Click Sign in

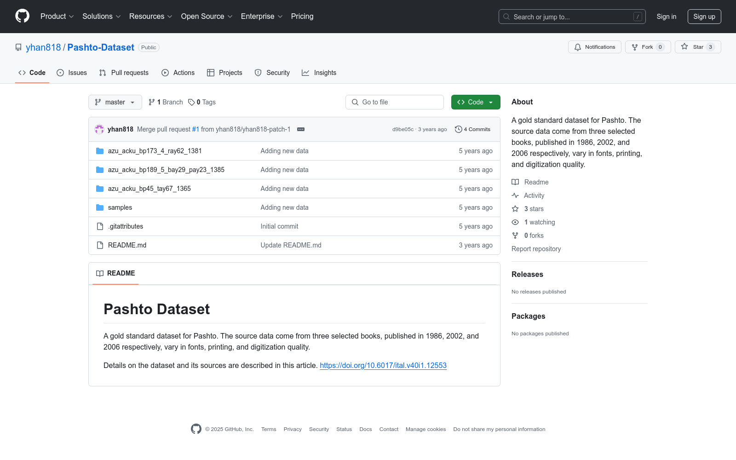coord(667,17)
